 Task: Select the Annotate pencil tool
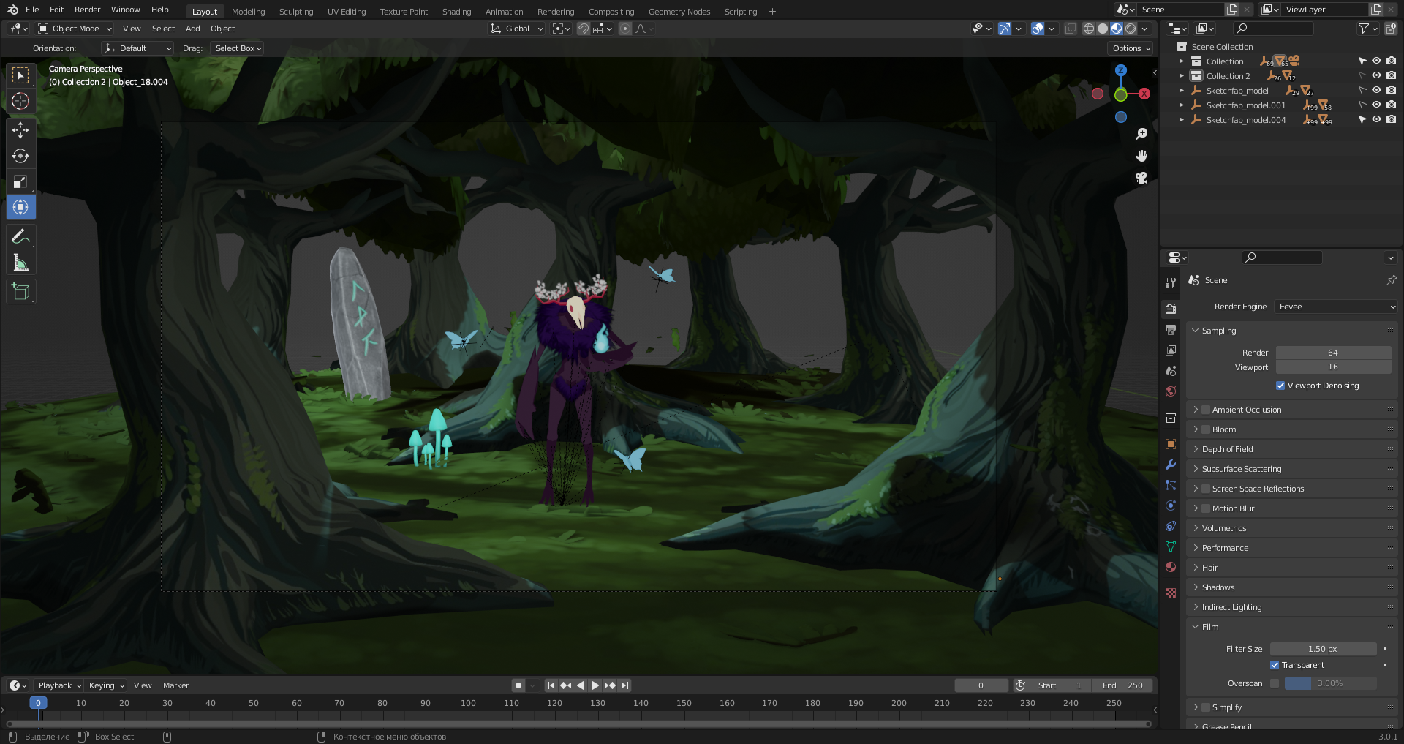point(20,236)
